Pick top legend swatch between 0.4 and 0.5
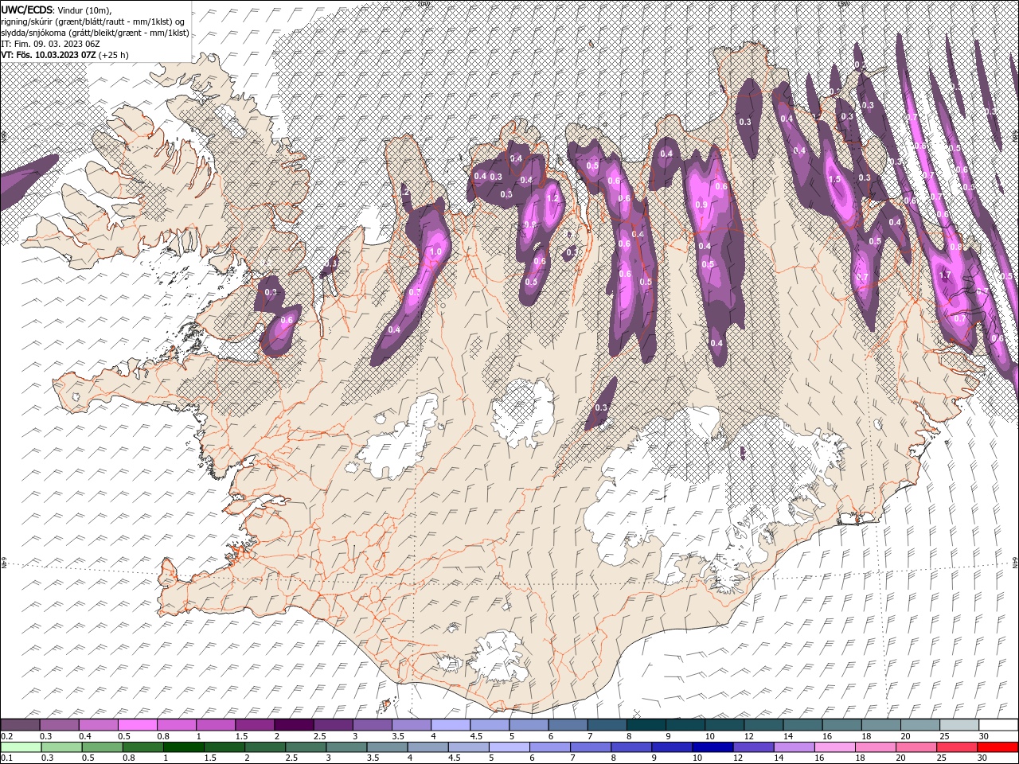The height and width of the screenshot is (764, 1019). [x=98, y=724]
